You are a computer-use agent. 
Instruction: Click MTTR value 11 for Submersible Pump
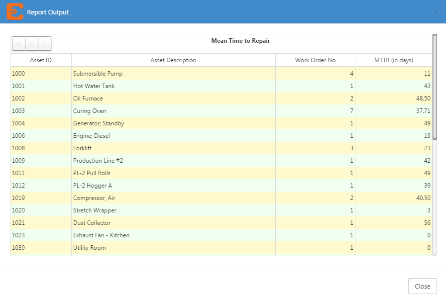tap(427, 74)
